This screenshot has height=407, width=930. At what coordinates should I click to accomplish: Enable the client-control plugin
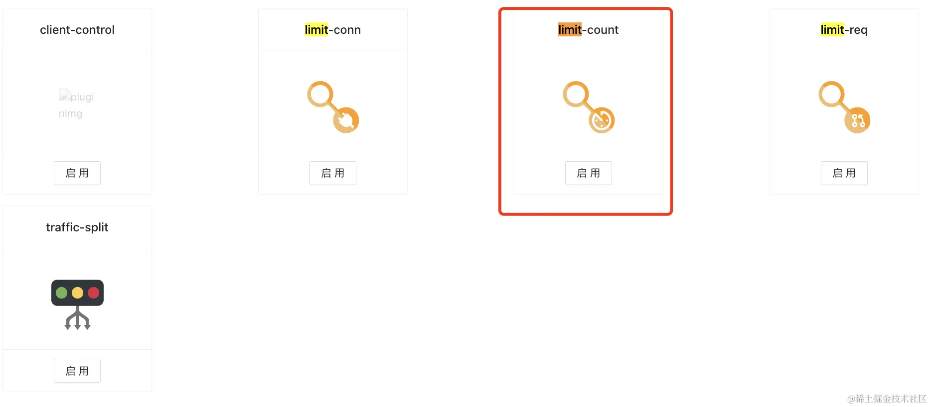[x=77, y=173]
